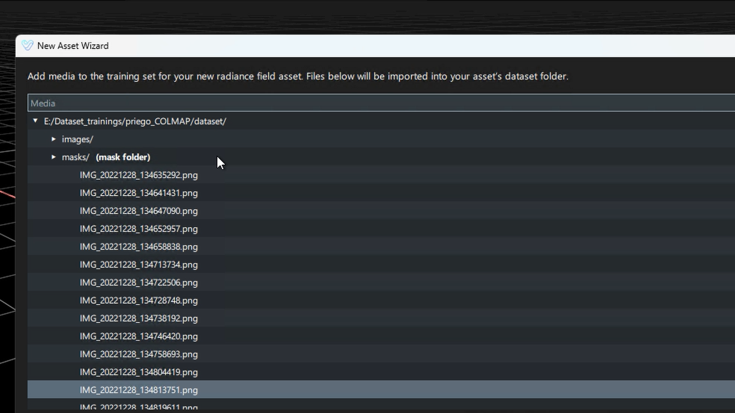The image size is (735, 413).
Task: Select file IMG_20221228_134652957.png
Action: click(x=139, y=229)
